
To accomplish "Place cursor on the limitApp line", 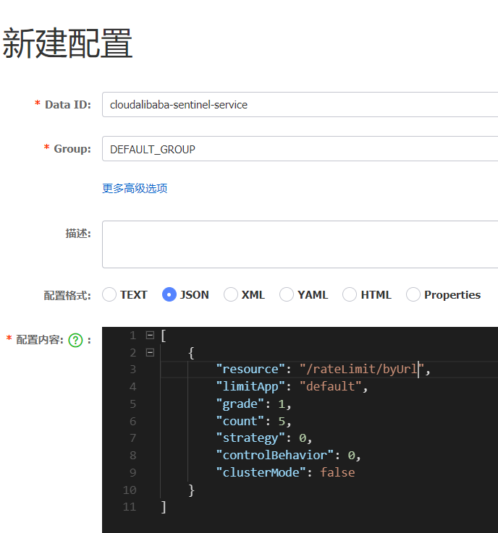I will [x=292, y=386].
